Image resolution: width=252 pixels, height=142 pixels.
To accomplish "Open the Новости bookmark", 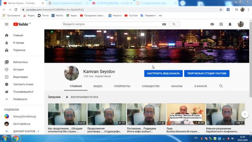I will pos(115,15).
